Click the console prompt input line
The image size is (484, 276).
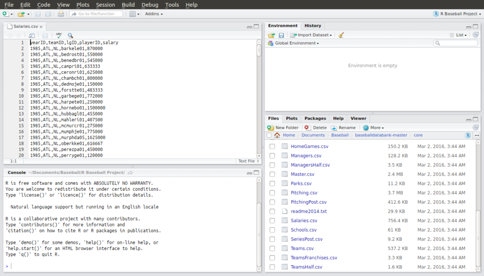point(133,266)
